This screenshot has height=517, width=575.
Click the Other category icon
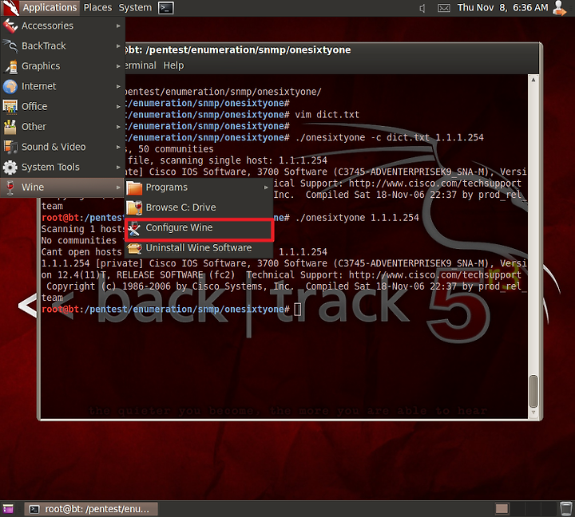click(10, 126)
